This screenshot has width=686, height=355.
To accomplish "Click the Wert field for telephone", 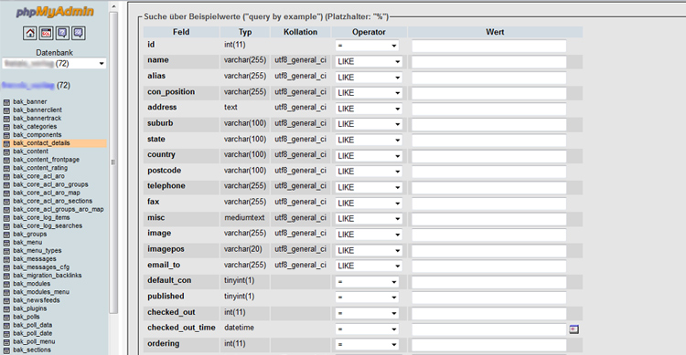I will pos(489,188).
